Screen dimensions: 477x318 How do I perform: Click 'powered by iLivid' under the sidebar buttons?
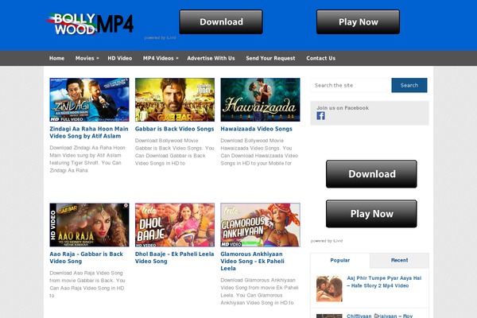tap(327, 241)
